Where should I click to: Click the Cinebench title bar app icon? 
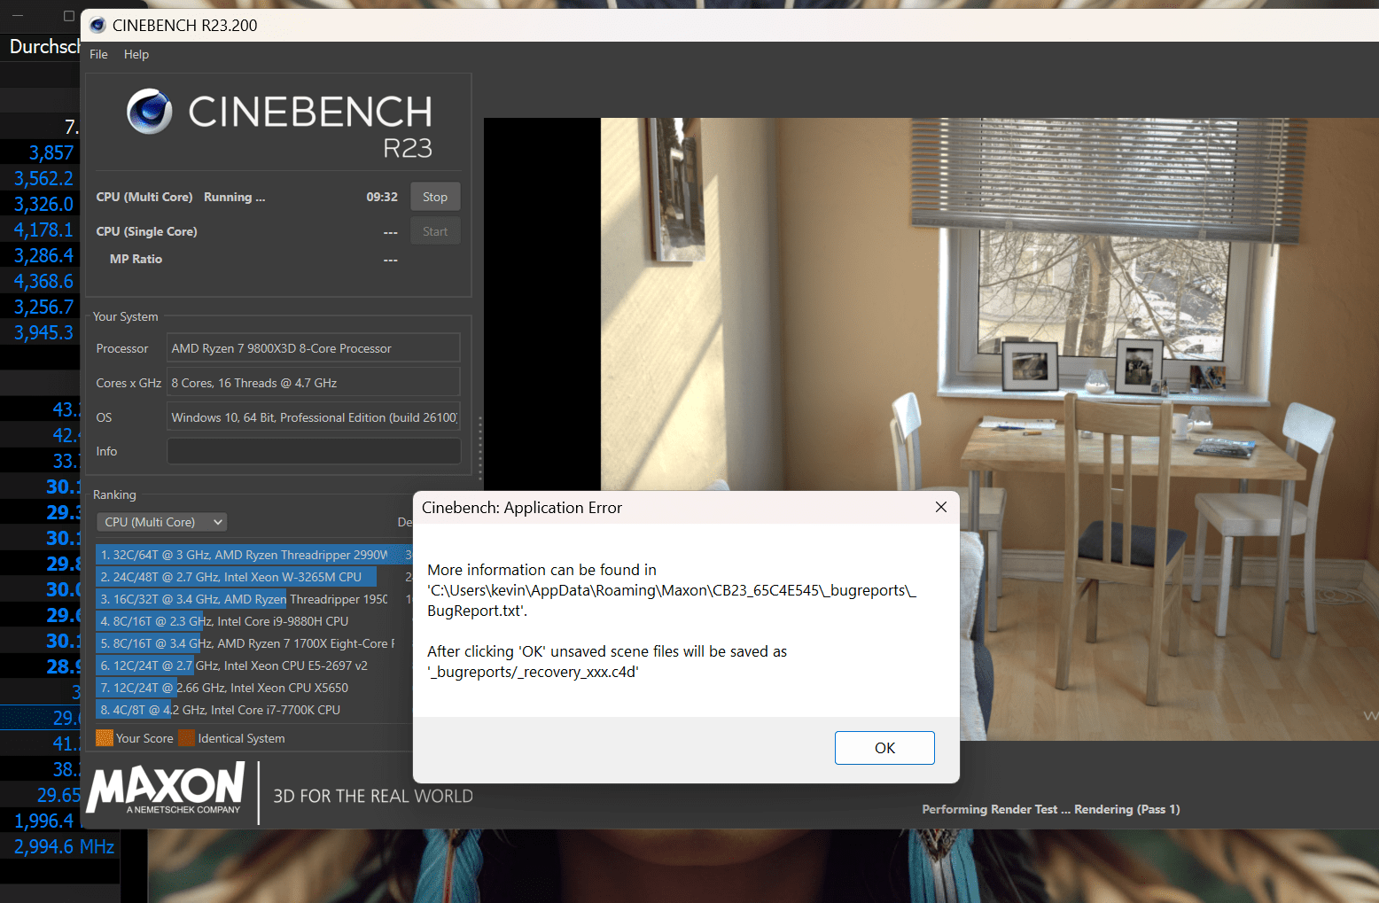tap(98, 26)
